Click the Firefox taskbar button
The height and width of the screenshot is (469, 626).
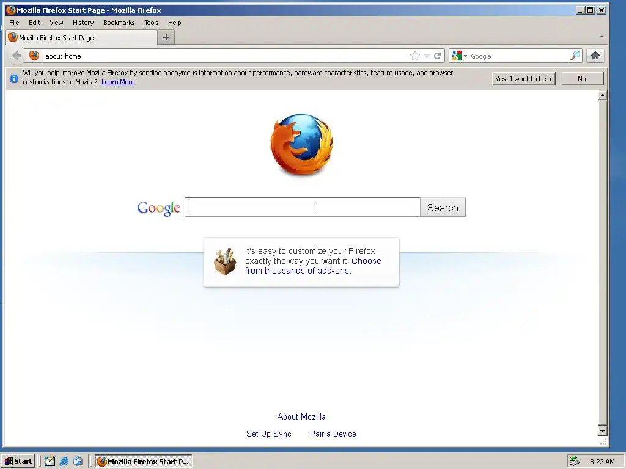[144, 462]
